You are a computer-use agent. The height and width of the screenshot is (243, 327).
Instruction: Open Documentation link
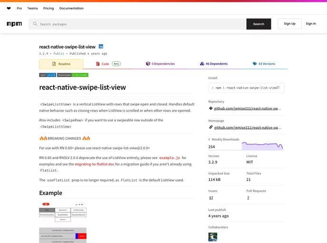coord(71,9)
